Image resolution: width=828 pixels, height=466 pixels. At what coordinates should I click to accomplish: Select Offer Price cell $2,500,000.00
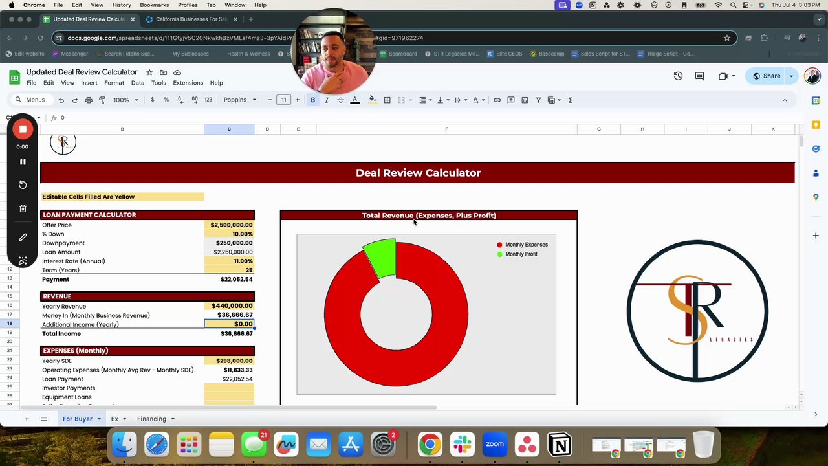coord(229,225)
